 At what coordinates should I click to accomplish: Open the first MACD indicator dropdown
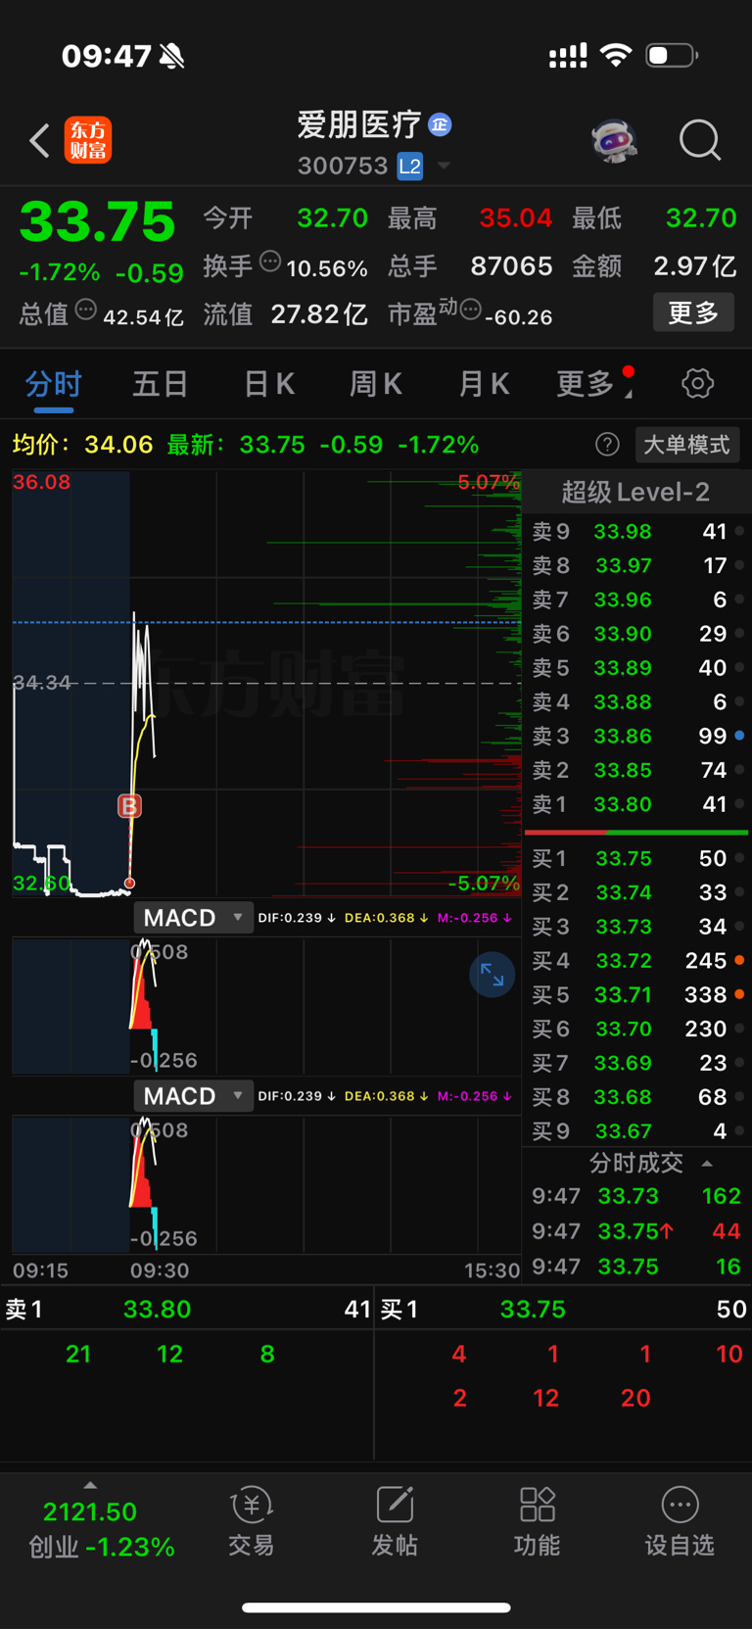pyautogui.click(x=193, y=918)
